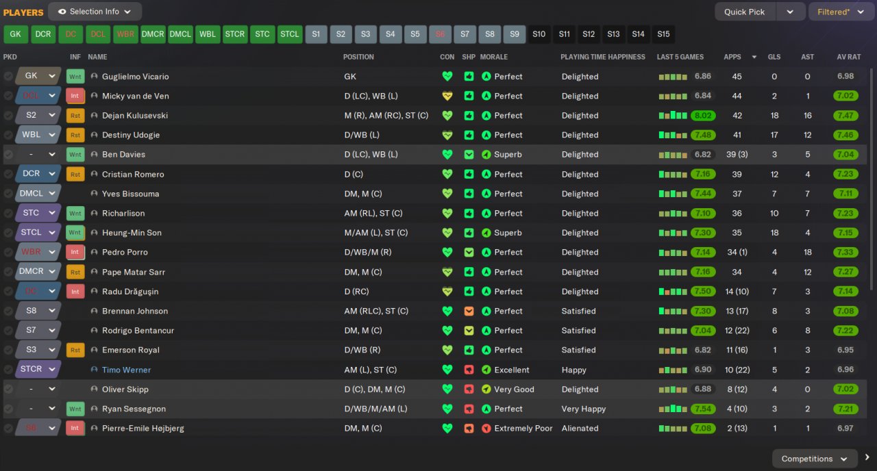Click Rodrigo Bentancur's yellow sharpness icon
Image resolution: width=877 pixels, height=471 pixels.
coord(469,331)
